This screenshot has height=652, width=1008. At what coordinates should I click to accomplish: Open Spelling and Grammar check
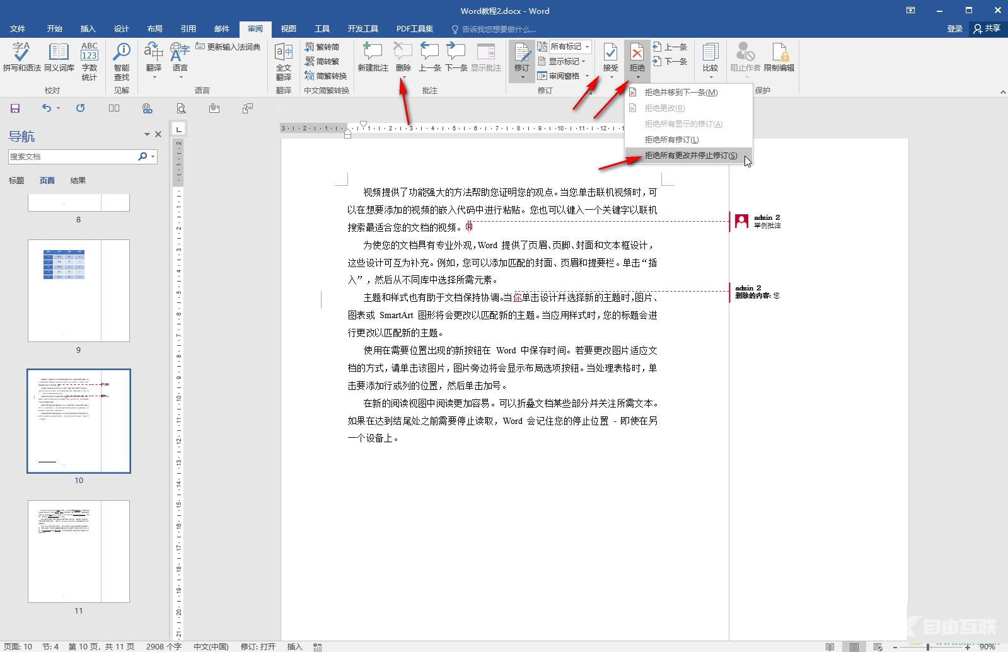point(21,57)
